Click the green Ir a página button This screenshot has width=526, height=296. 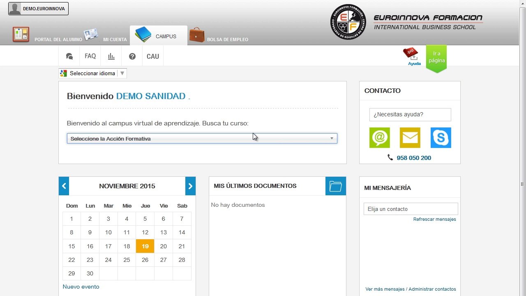[x=436, y=59]
